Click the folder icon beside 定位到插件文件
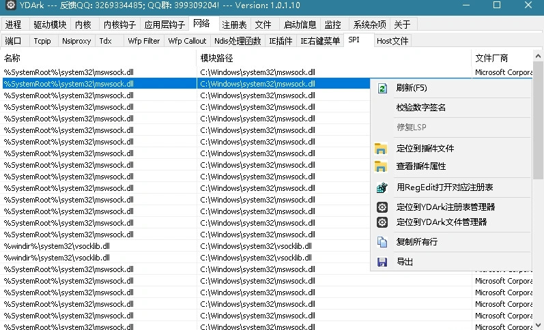This screenshot has width=544, height=330. (381, 149)
